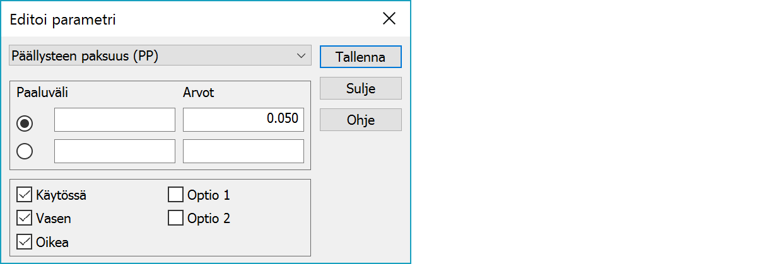Toggle the Vasen checkbox
This screenshot has height=264, width=757.
25,219
